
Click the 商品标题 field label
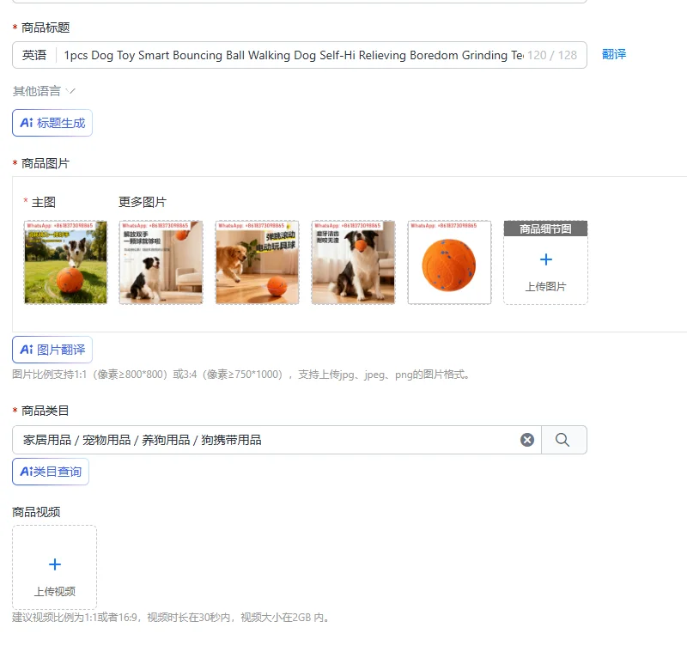tap(46, 27)
